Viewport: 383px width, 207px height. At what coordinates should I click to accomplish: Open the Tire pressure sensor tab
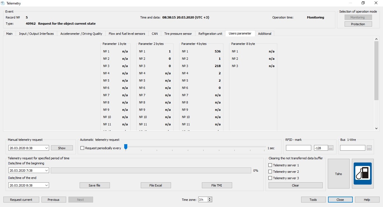(x=178, y=34)
